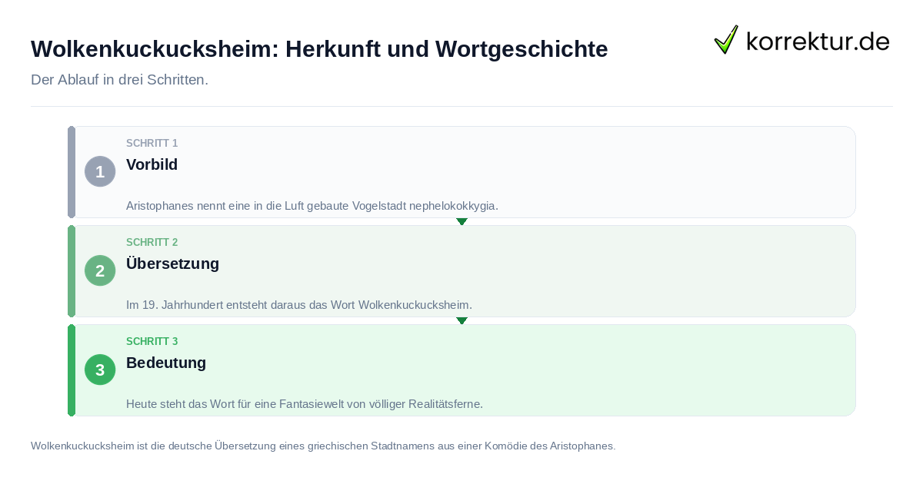The image size is (923, 484).
Task: Click the 'SCHRITT 1' label
Action: click(152, 144)
